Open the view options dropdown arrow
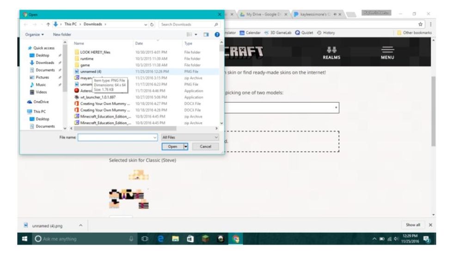 point(196,35)
